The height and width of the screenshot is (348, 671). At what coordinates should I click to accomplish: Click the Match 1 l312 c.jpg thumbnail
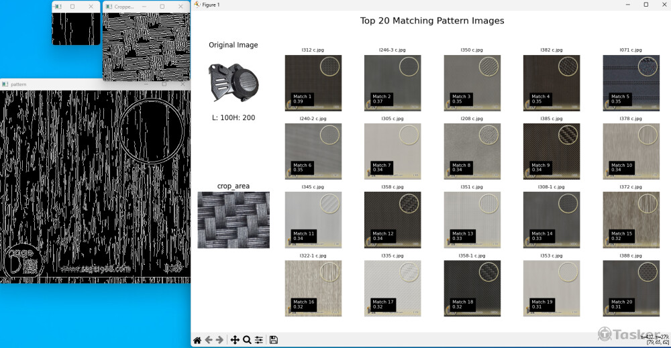point(313,82)
